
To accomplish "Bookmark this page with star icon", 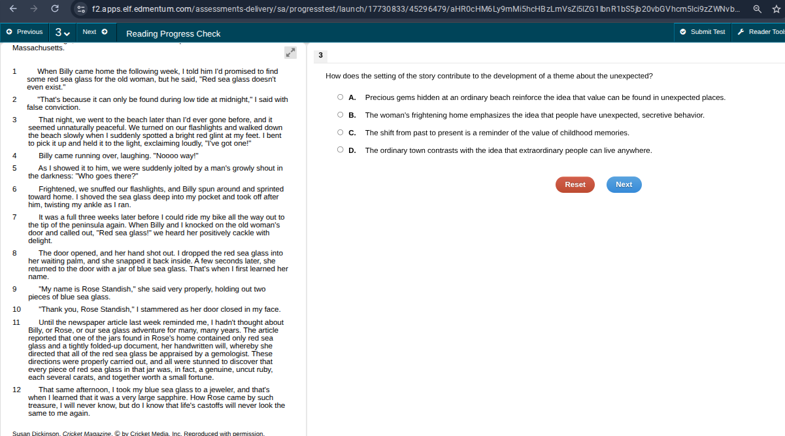I will click(x=776, y=9).
